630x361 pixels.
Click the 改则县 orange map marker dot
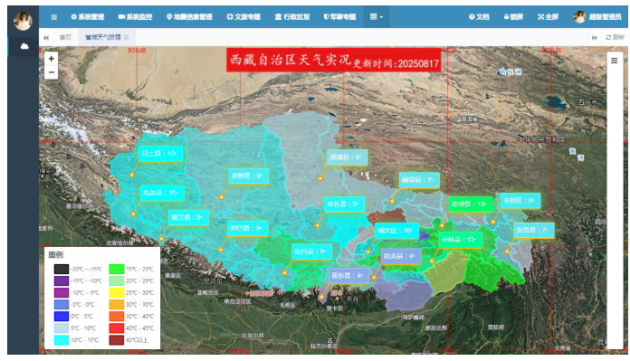(222, 197)
